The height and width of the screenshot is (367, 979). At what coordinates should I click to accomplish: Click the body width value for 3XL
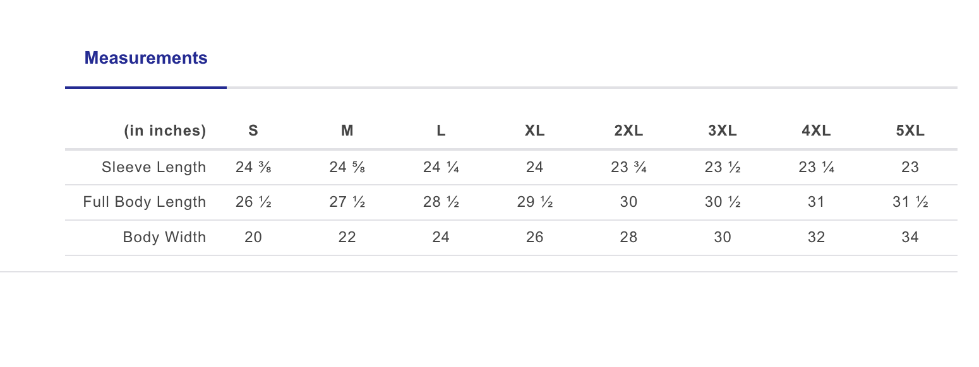(x=723, y=238)
